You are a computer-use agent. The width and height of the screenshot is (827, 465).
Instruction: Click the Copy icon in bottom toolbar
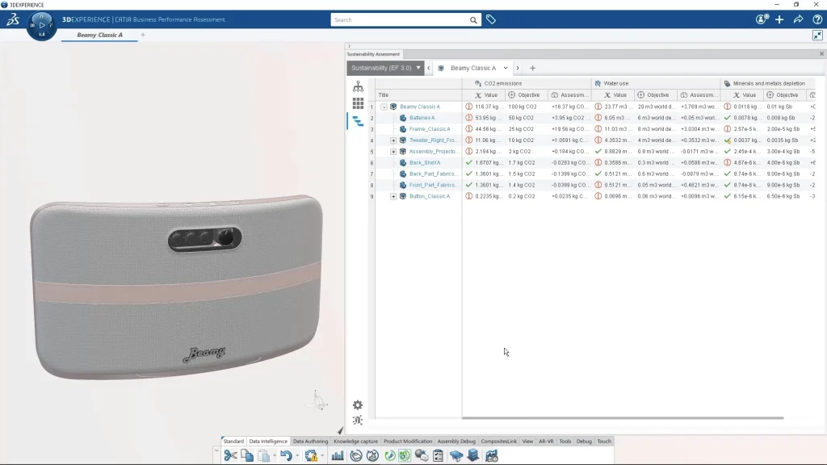(x=247, y=455)
